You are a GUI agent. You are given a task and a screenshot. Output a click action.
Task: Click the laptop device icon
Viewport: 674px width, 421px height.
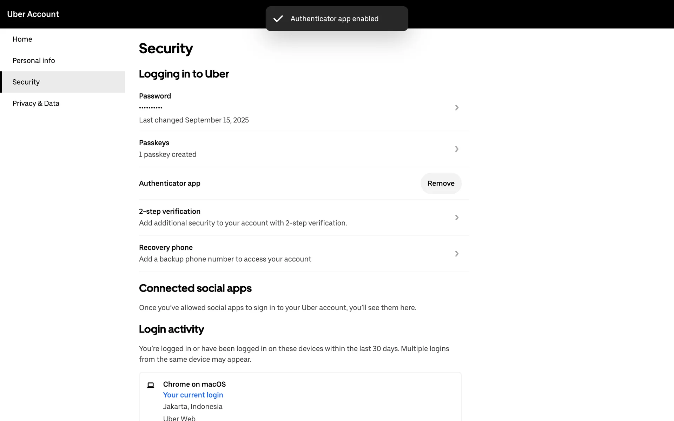151,385
